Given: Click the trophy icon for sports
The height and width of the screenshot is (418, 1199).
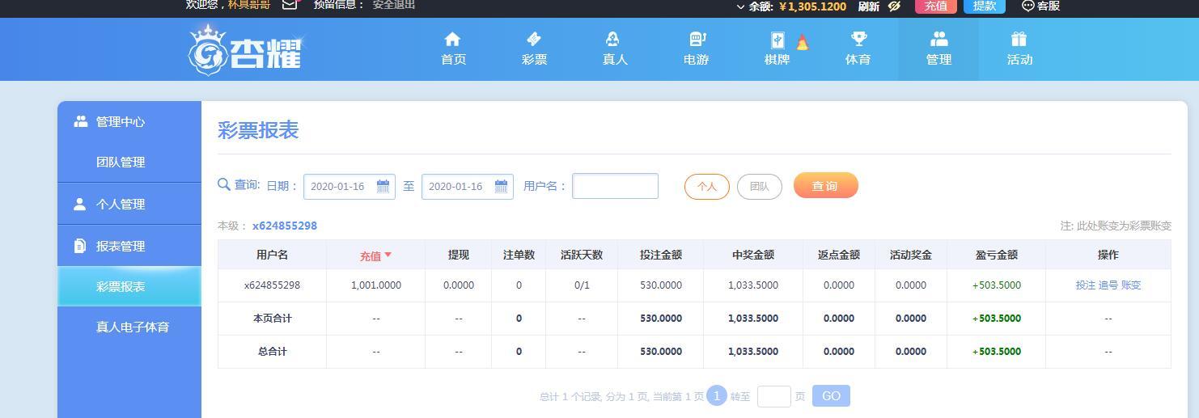Looking at the screenshot, I should 858,39.
